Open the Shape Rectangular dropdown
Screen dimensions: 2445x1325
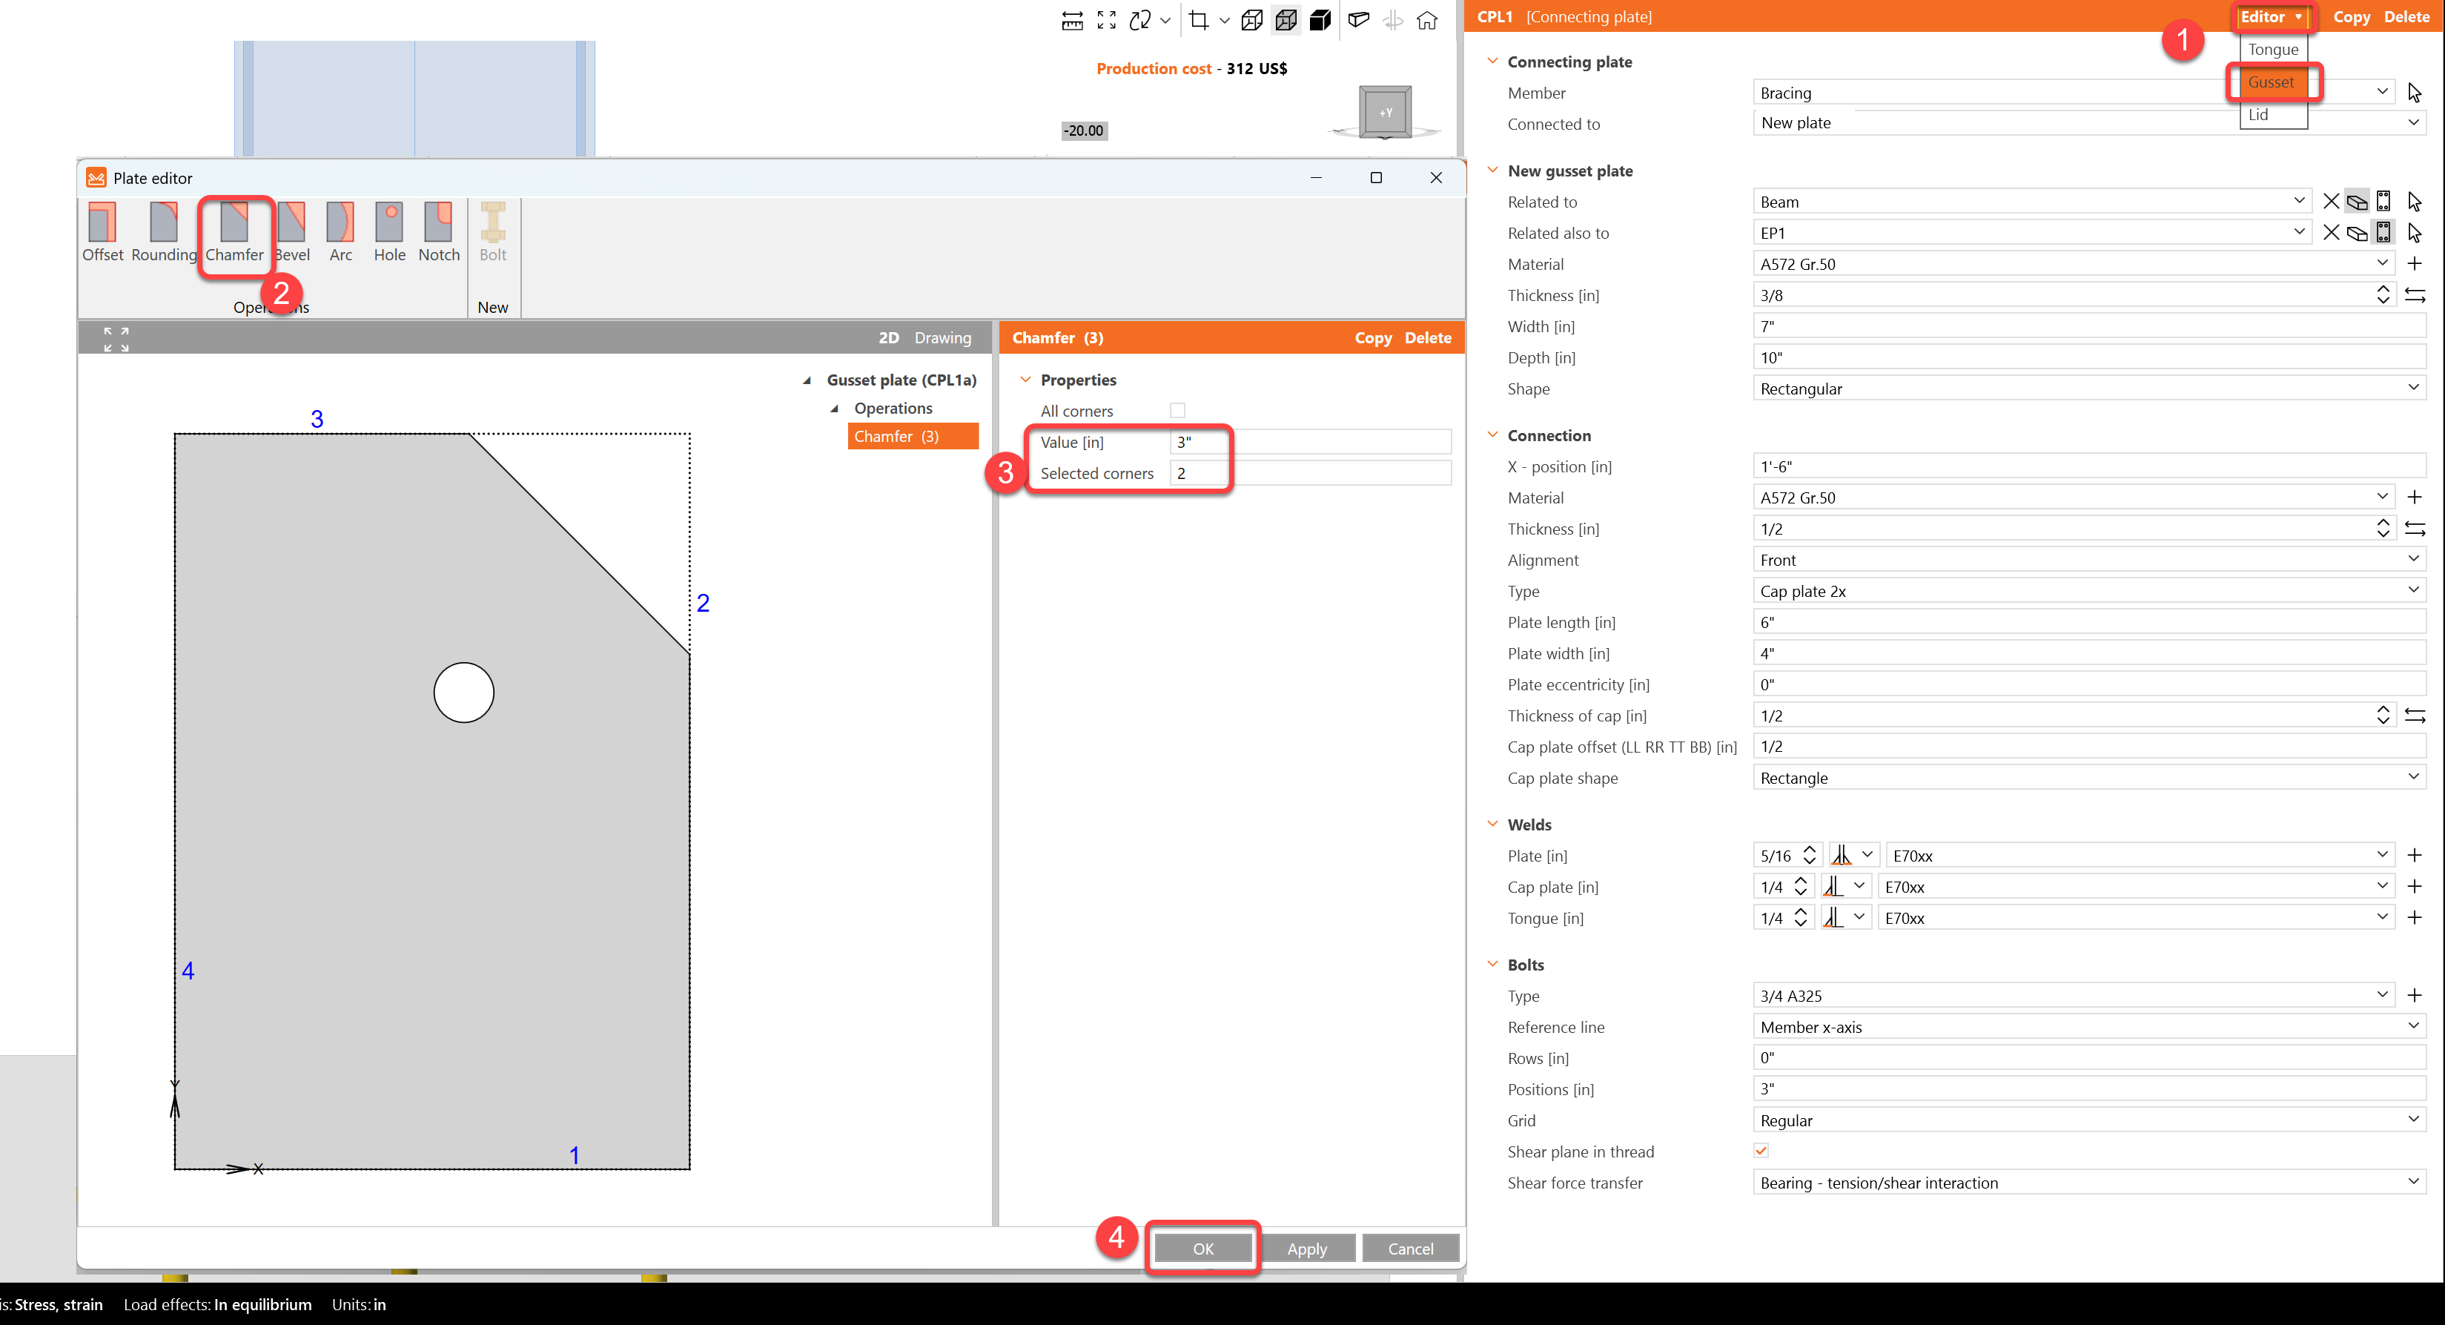tap(2415, 389)
